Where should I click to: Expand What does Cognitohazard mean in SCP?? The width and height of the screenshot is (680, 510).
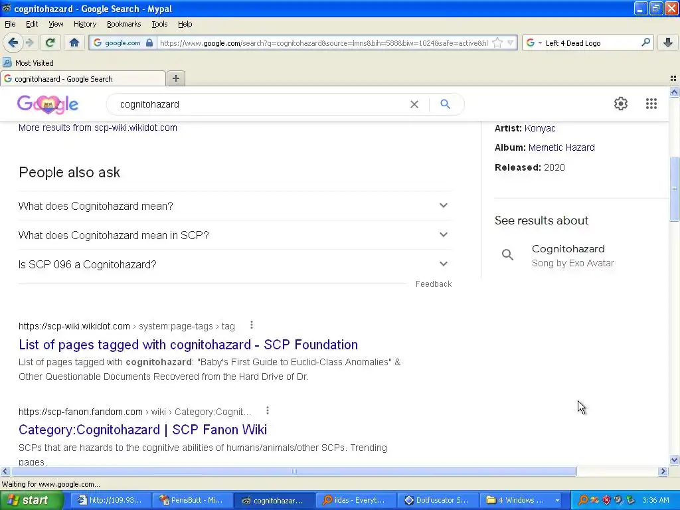pos(235,235)
